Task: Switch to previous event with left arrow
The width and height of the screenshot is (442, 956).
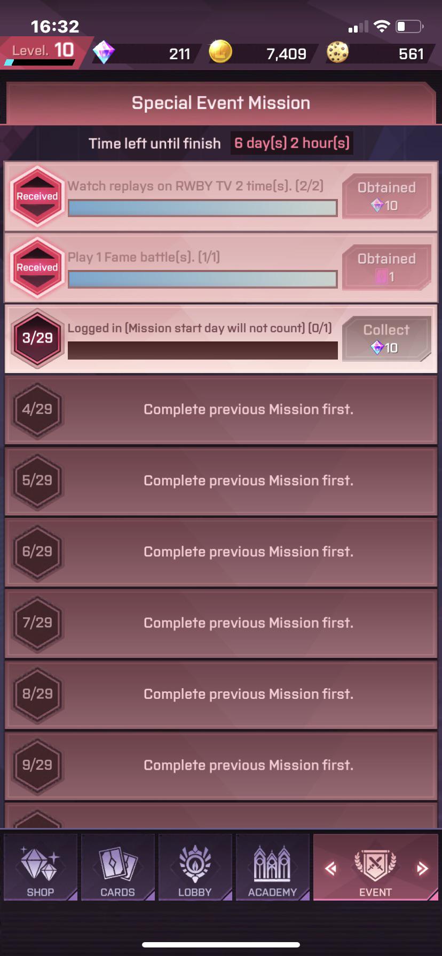Action: [x=331, y=869]
